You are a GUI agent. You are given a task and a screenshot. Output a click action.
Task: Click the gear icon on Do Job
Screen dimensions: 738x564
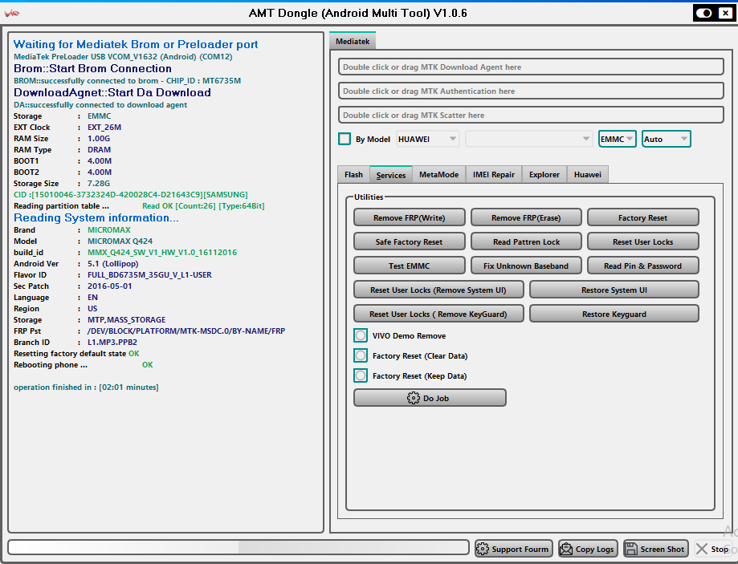click(413, 398)
